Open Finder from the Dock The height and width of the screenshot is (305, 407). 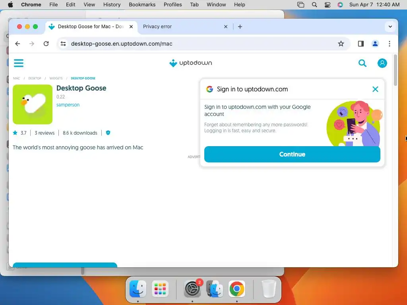138,289
